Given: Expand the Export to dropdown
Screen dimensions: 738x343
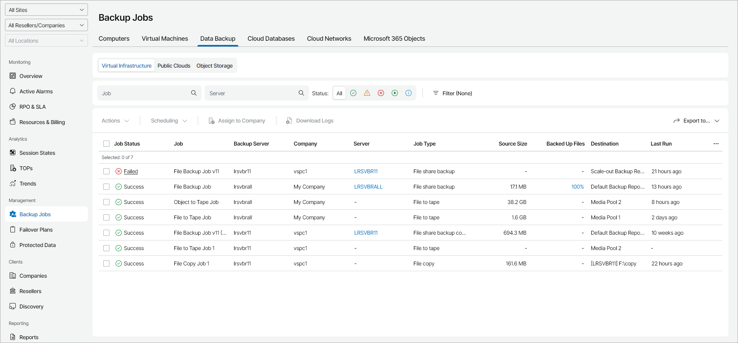Looking at the screenshot, I should (696, 121).
